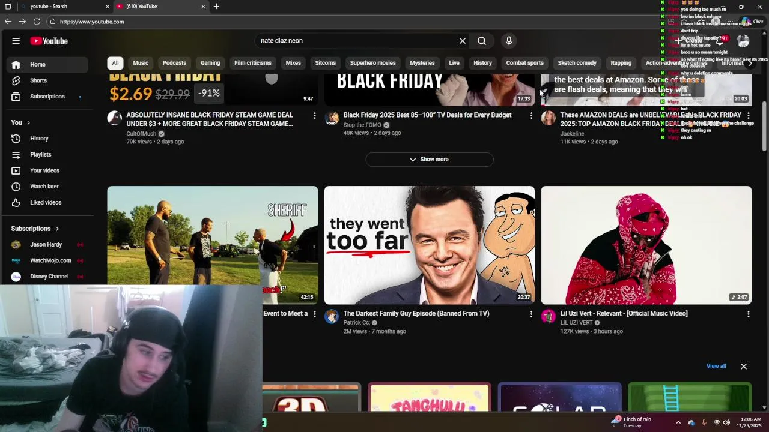Select the Sitcoms filter chip
Image resolution: width=769 pixels, height=432 pixels.
[326, 63]
